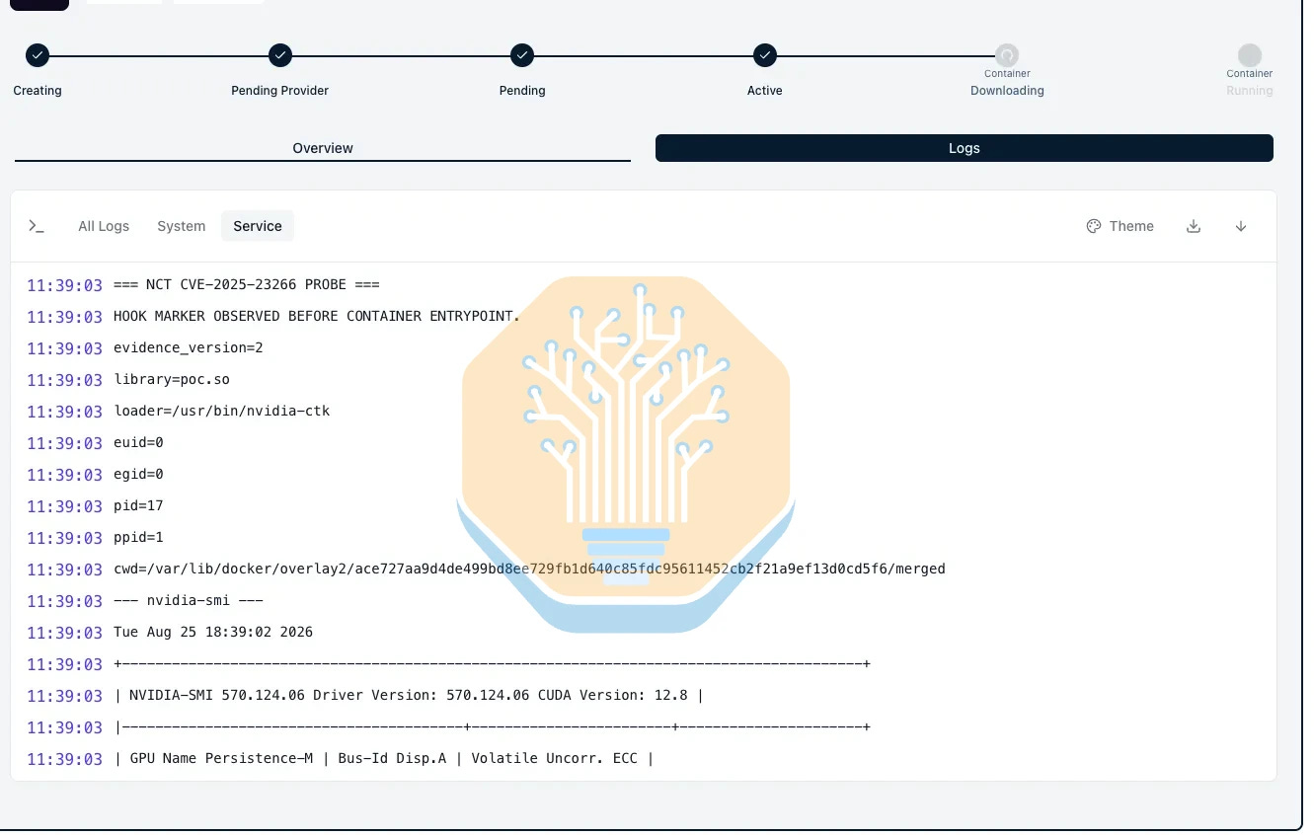1314x835 pixels.
Task: Click the "evidence_version=2" log entry
Action: (x=189, y=348)
